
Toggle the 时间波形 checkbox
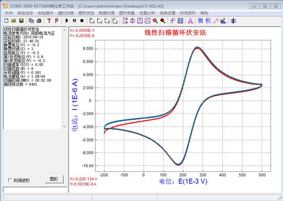(10, 180)
